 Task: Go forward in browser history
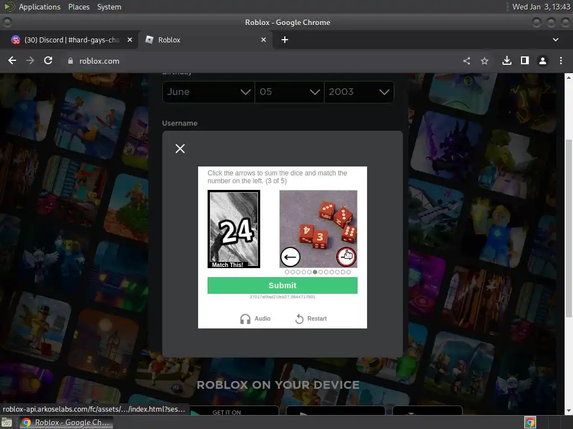tap(30, 60)
